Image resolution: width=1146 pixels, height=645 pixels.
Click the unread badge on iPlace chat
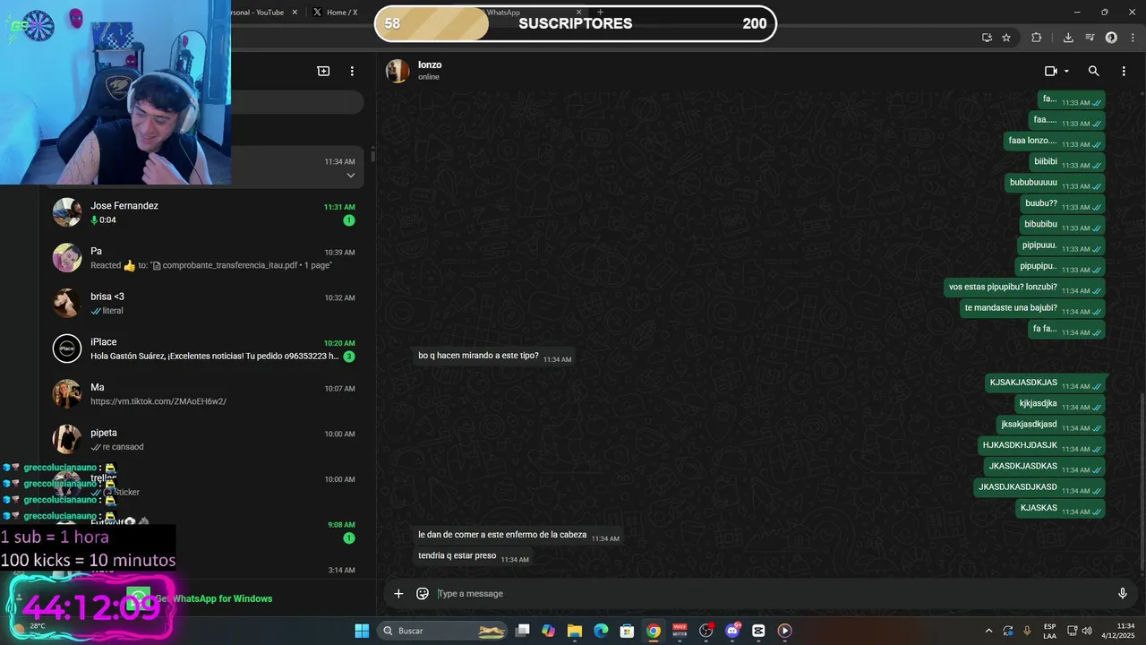[x=349, y=357]
